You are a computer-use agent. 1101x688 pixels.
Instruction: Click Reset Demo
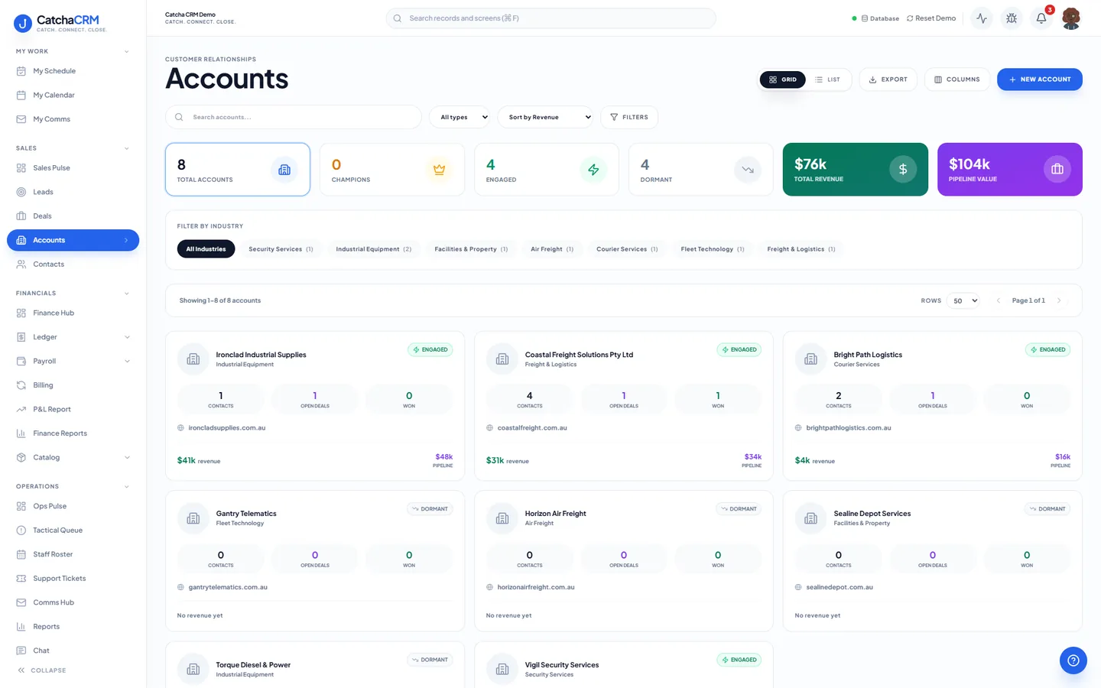coord(931,18)
